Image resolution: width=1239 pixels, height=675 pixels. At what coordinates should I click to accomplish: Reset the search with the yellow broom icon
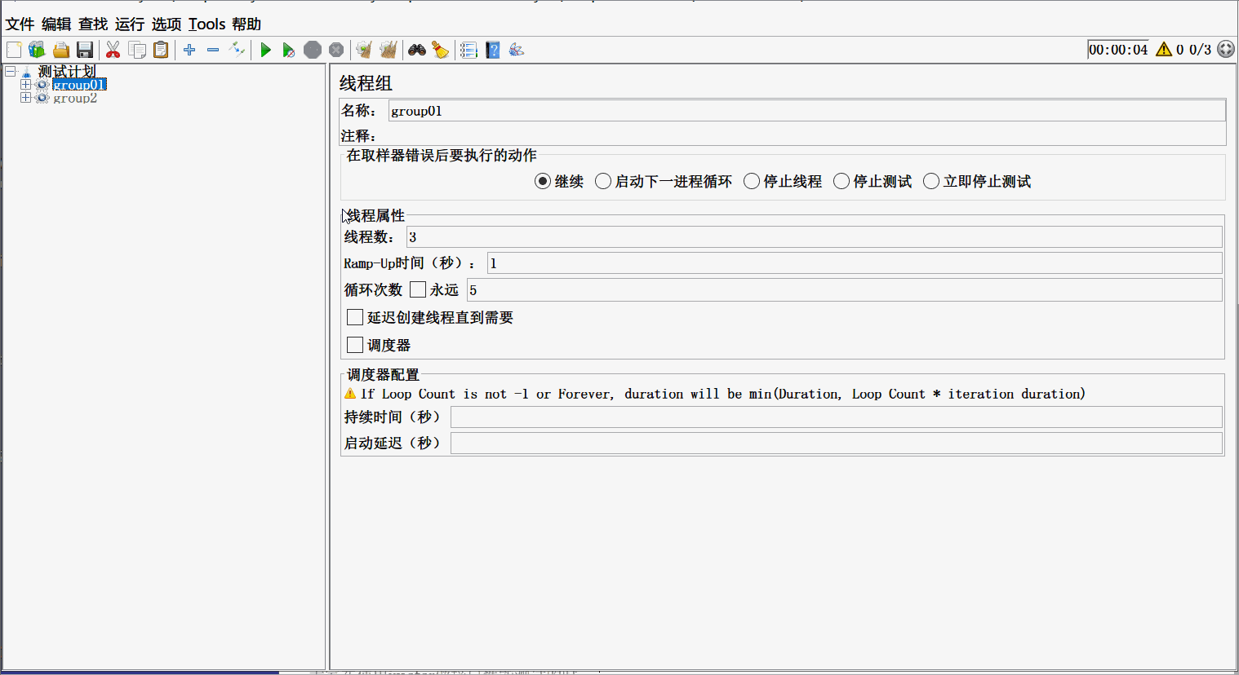tap(441, 50)
